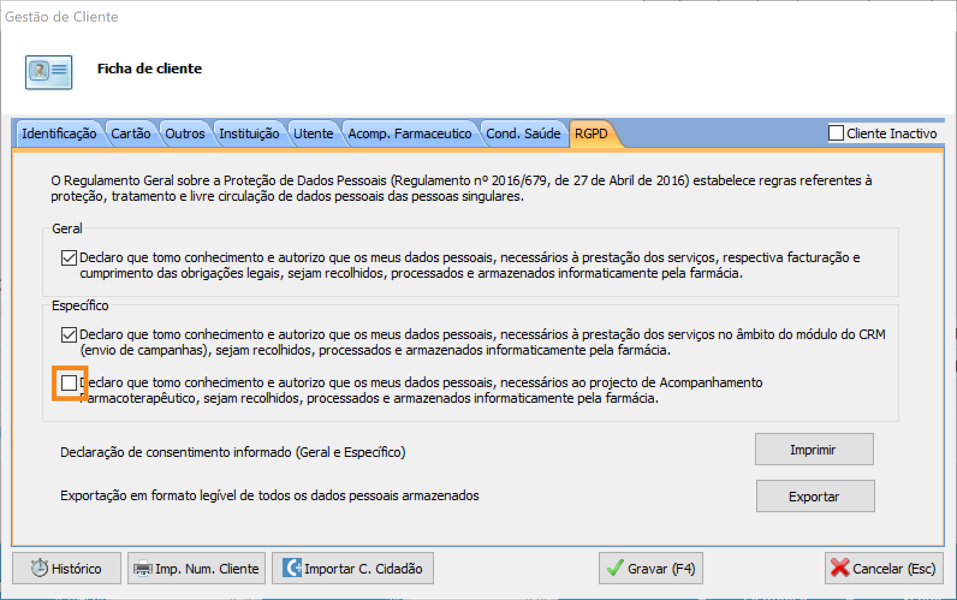This screenshot has width=957, height=600.
Task: Click the client card icon in the header
Action: pyautogui.click(x=49, y=72)
